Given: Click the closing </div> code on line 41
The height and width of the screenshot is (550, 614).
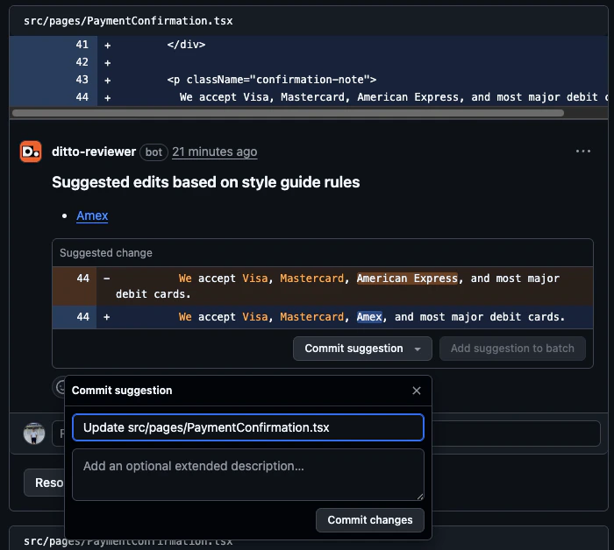Looking at the screenshot, I should pos(186,45).
